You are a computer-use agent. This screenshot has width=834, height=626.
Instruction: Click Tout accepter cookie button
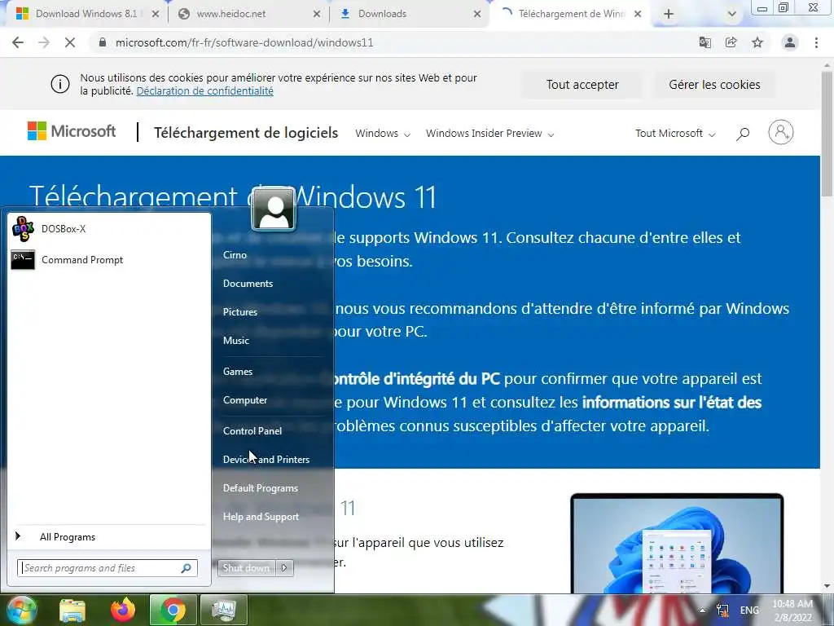582,85
